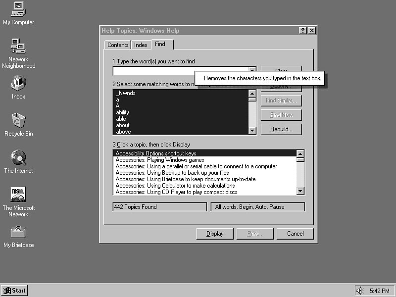Screen dimensions: 396x297
Task: Click the question mark help button in title bar
Action: (x=302, y=31)
